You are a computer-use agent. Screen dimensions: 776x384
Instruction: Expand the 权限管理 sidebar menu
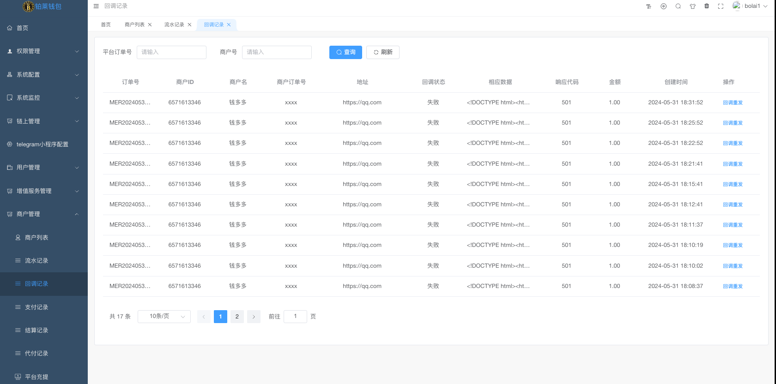coord(43,51)
